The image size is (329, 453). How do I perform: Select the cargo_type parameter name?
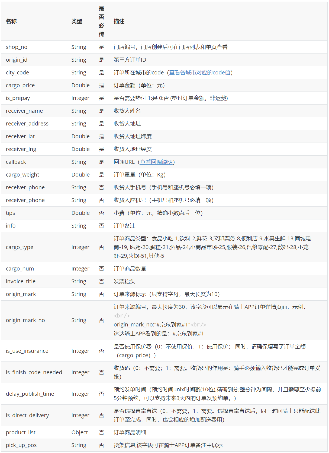(x=20, y=247)
